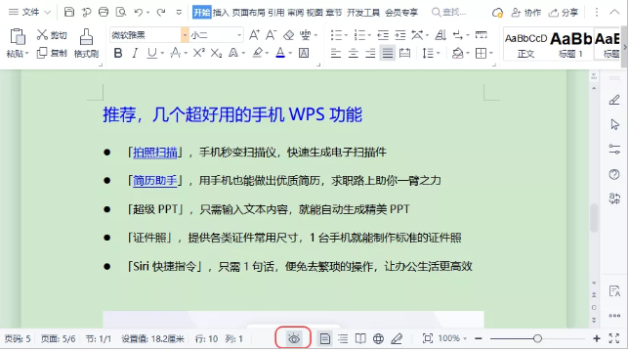Click the distributed alignment icon

click(x=404, y=53)
